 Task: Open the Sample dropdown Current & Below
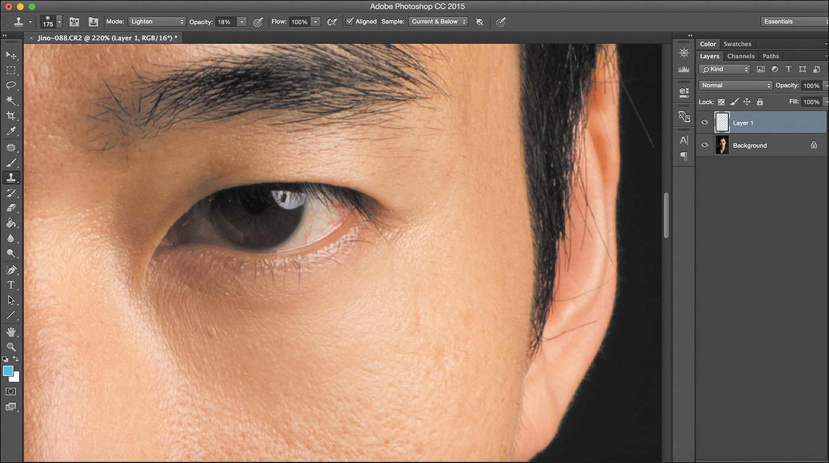438,21
